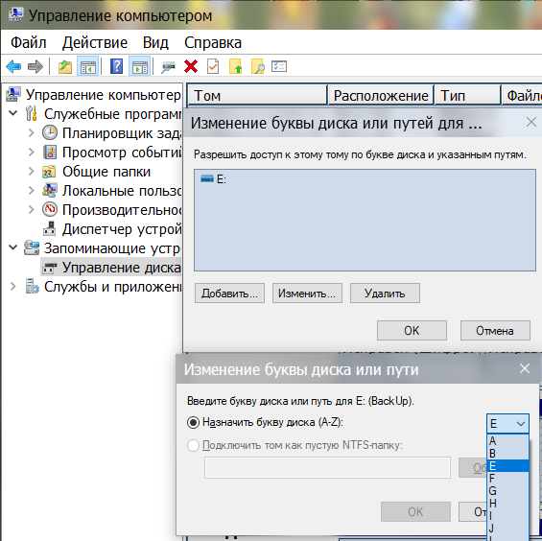Click the System Tools wrench icon
This screenshot has width=542, height=541.
point(32,113)
